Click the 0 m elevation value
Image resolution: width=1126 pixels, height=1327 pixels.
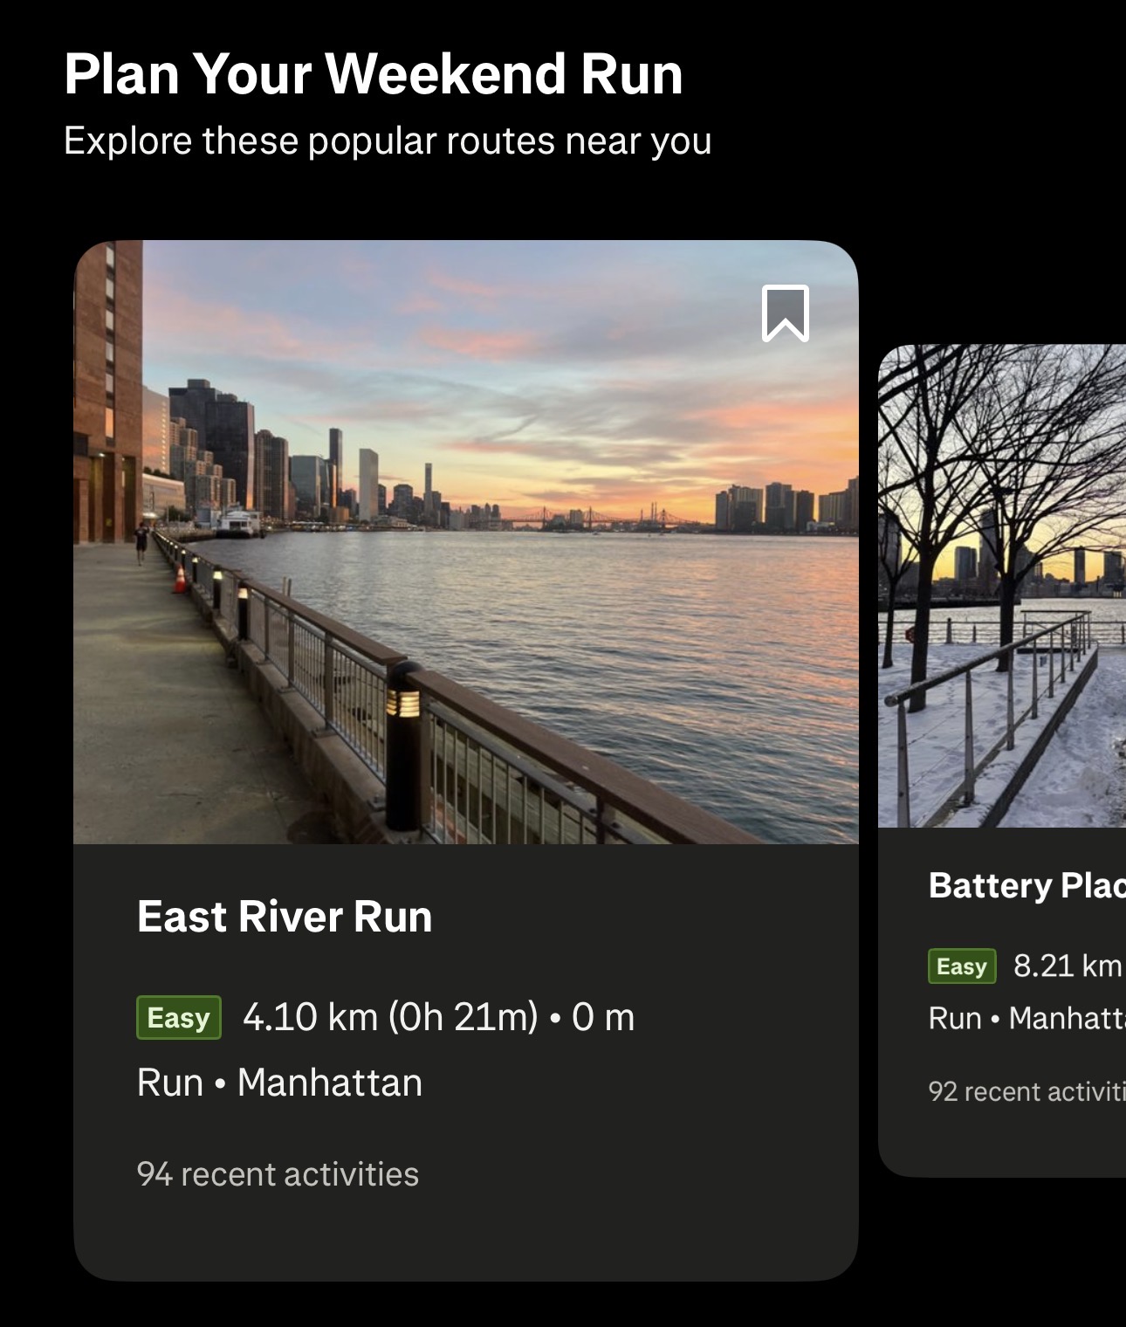click(603, 1017)
